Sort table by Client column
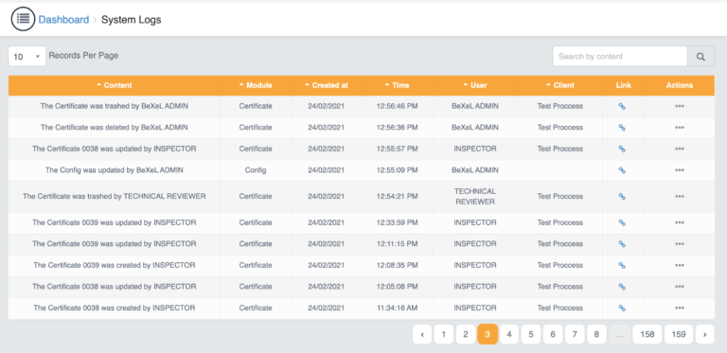This screenshot has width=727, height=353. [x=560, y=85]
